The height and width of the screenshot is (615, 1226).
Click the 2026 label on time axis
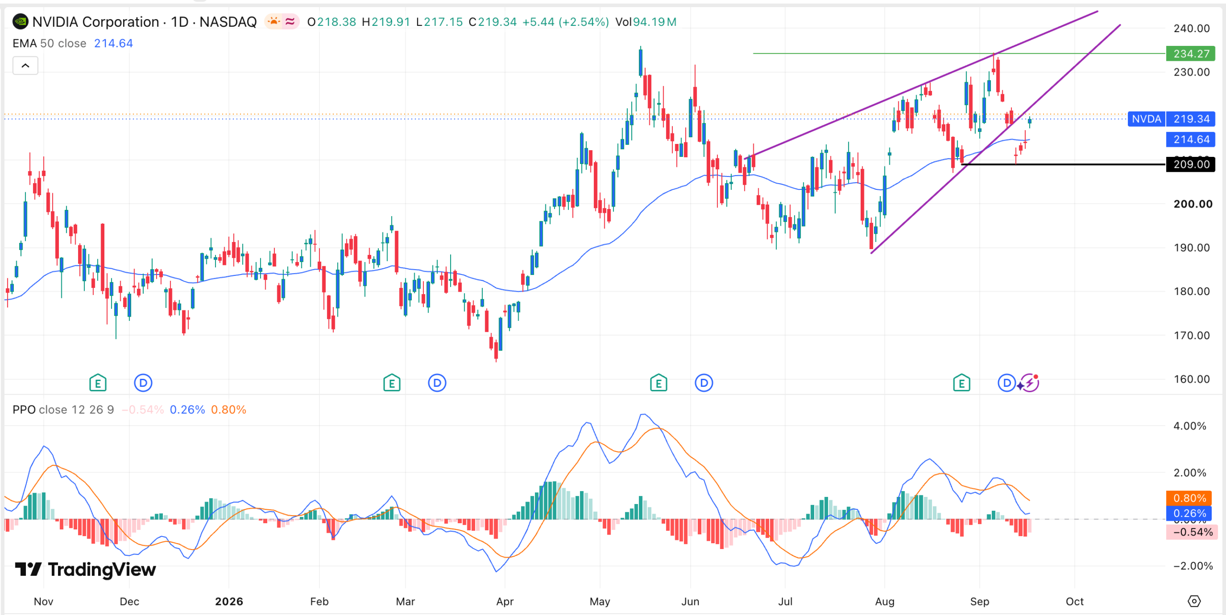pos(229,602)
